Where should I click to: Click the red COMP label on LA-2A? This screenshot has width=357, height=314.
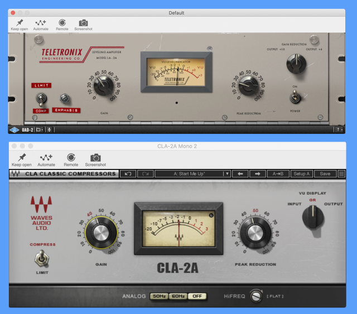(x=41, y=111)
